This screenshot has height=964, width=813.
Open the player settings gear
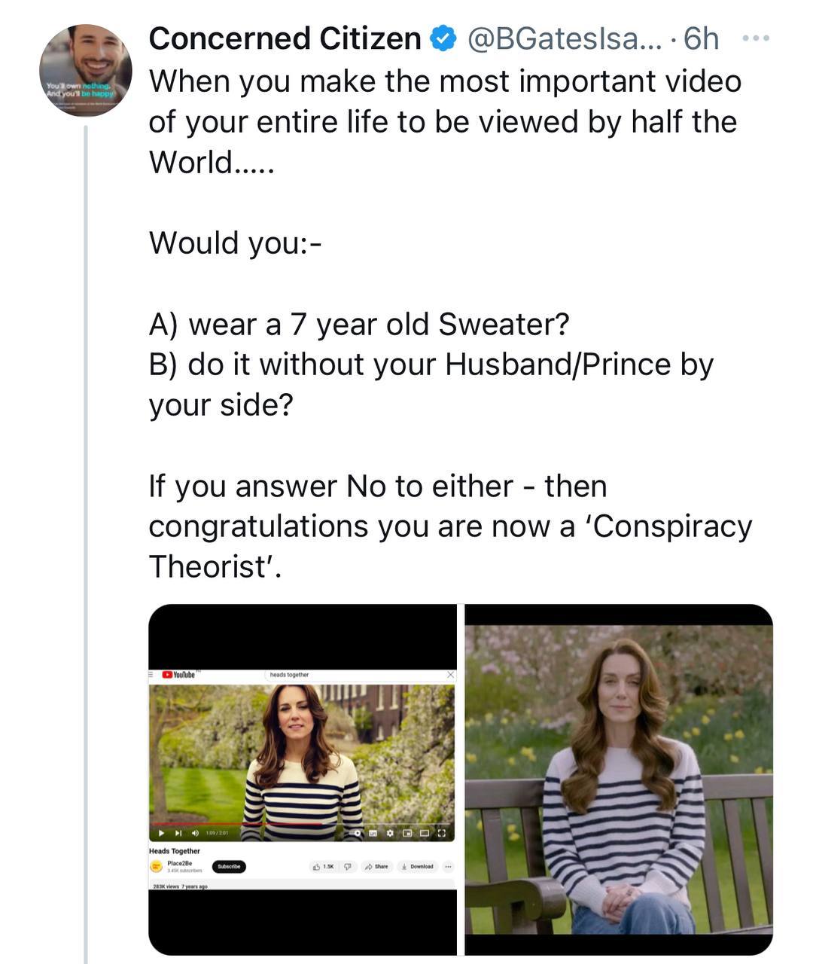pos(390,834)
